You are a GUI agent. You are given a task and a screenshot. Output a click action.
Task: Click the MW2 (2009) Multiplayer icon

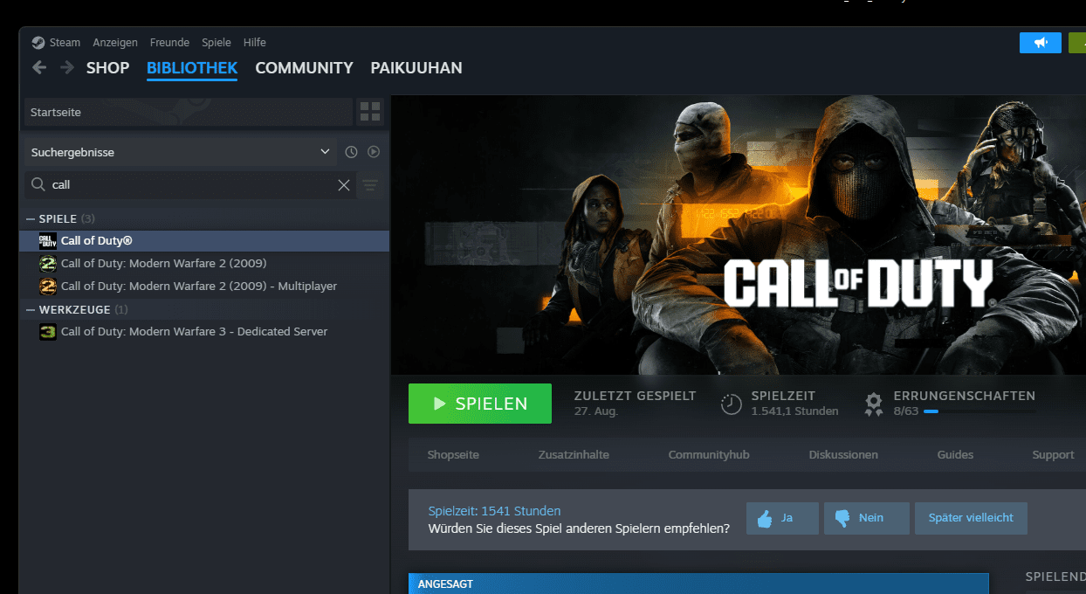[48, 287]
